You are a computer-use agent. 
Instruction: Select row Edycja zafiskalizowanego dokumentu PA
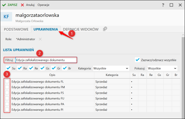(92, 104)
